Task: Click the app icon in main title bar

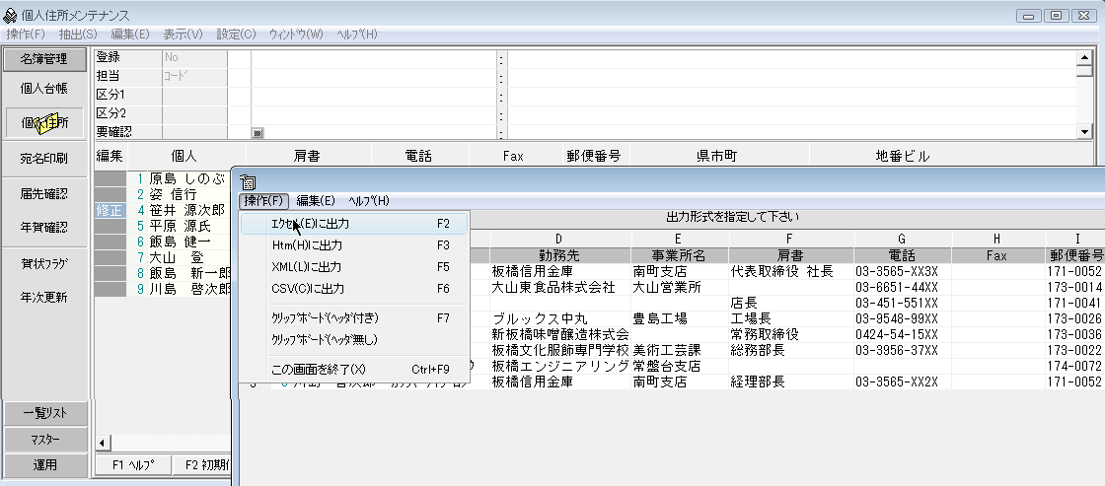Action: [x=10, y=16]
